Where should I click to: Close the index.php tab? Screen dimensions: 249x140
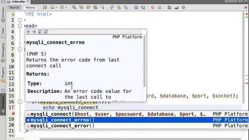point(28,2)
